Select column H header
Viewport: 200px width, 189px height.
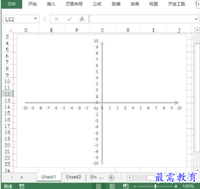[x=128, y=30]
